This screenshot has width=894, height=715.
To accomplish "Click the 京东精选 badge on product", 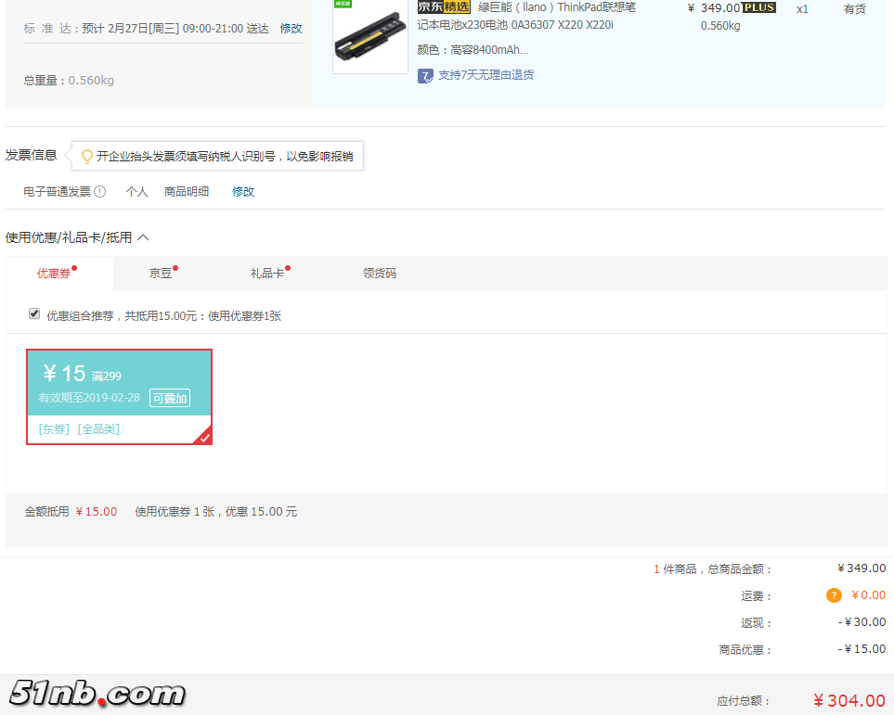I will [x=444, y=7].
